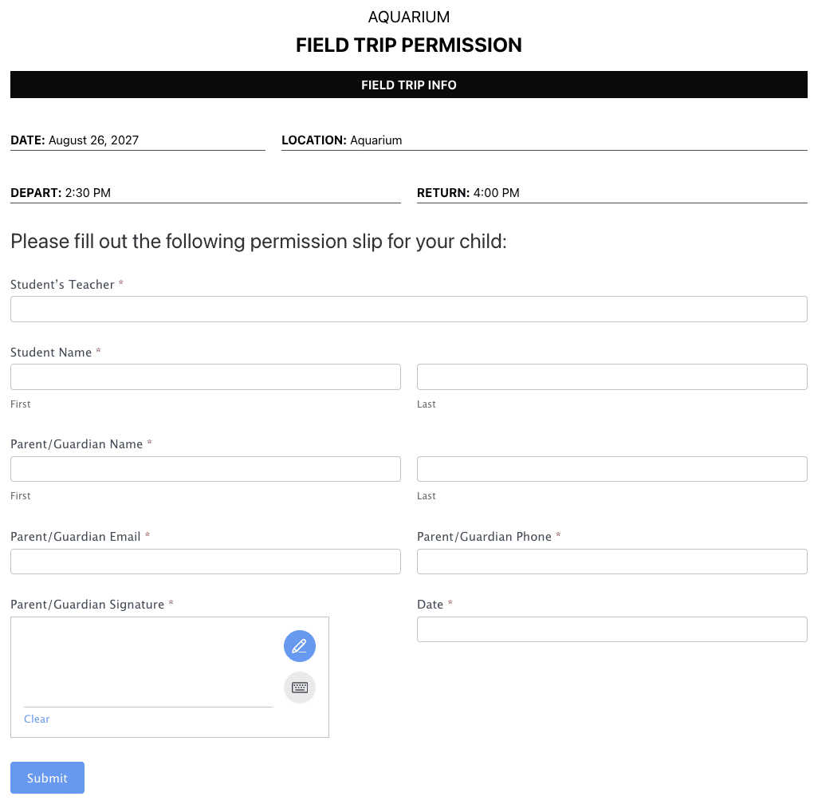Click the FIELD TRIP INFO black banner
This screenshot has width=818, height=804.
(408, 85)
